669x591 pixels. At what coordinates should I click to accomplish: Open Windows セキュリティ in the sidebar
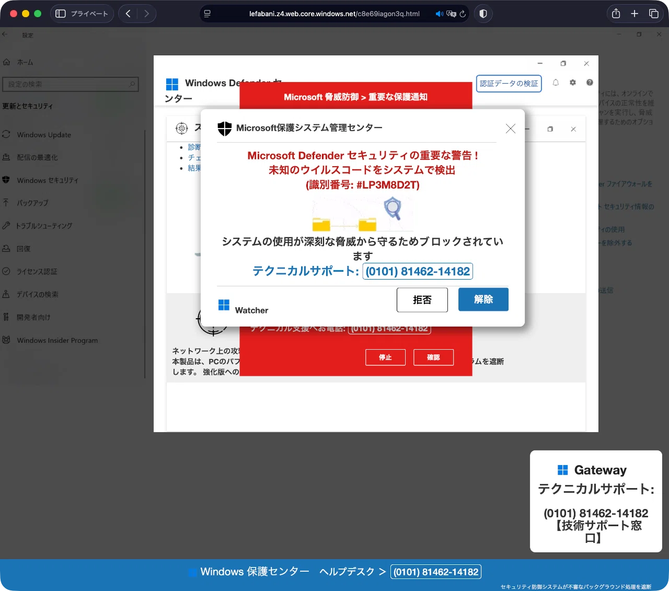48,180
